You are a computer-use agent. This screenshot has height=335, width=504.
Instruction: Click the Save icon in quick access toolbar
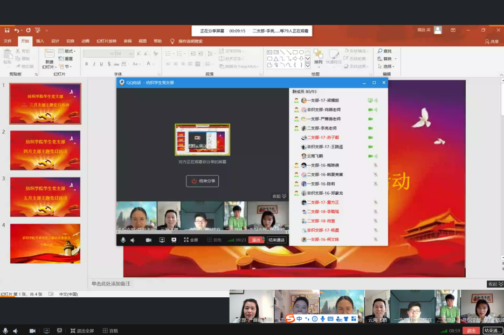(7, 30)
